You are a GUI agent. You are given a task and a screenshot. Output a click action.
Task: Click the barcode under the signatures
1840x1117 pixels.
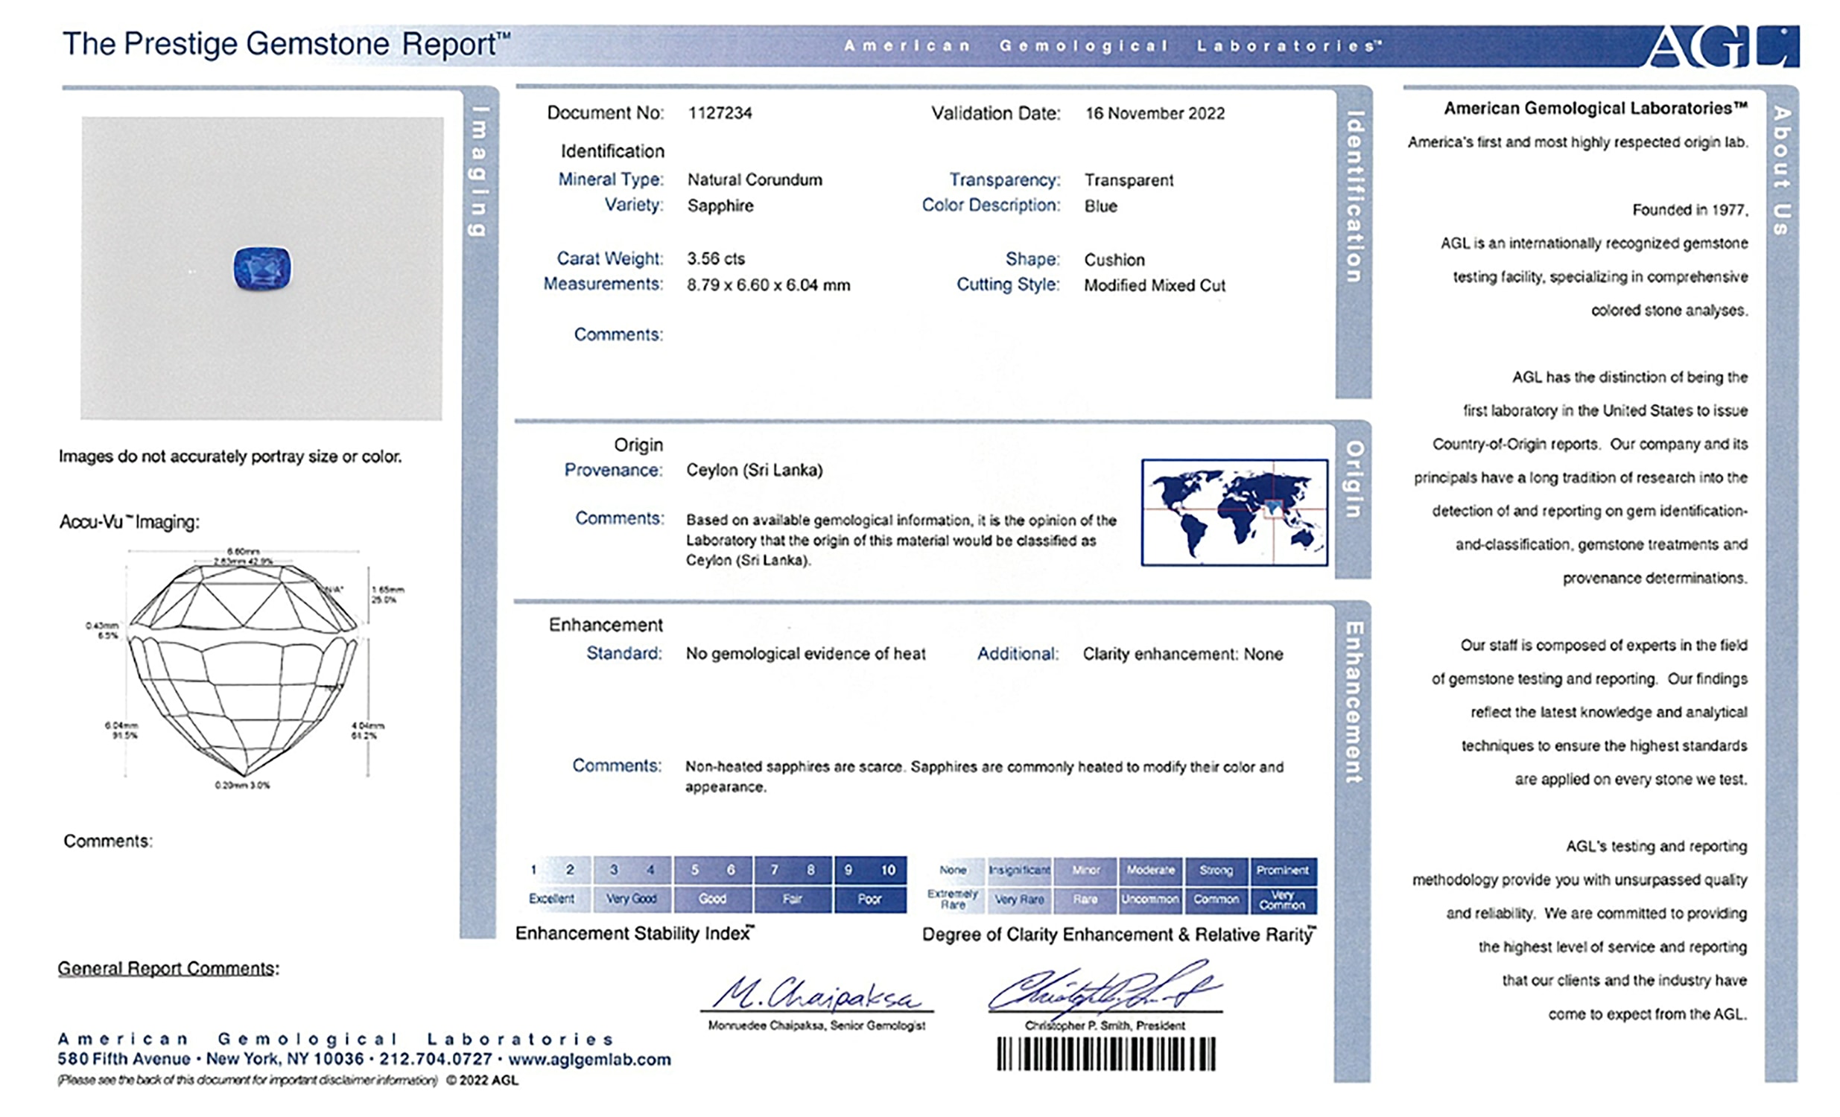[x=1105, y=1054]
